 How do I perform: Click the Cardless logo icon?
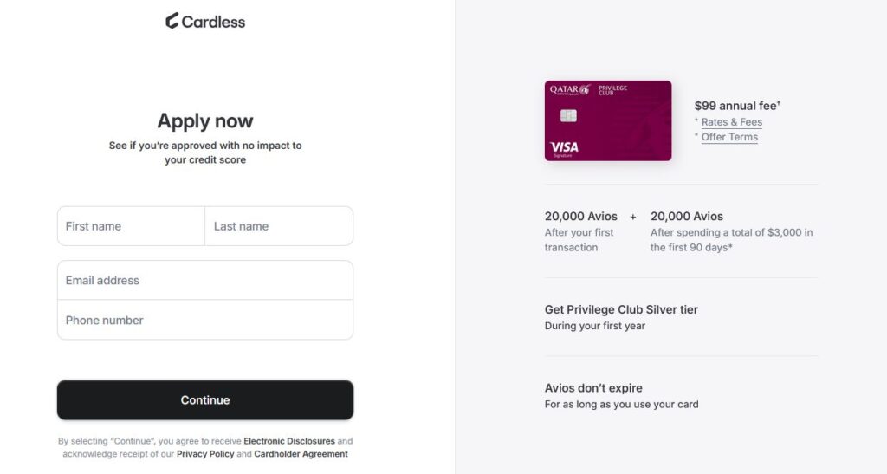click(x=172, y=21)
